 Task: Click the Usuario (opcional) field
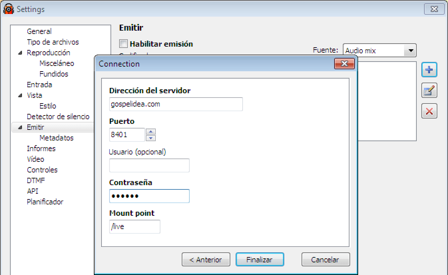tap(149, 165)
